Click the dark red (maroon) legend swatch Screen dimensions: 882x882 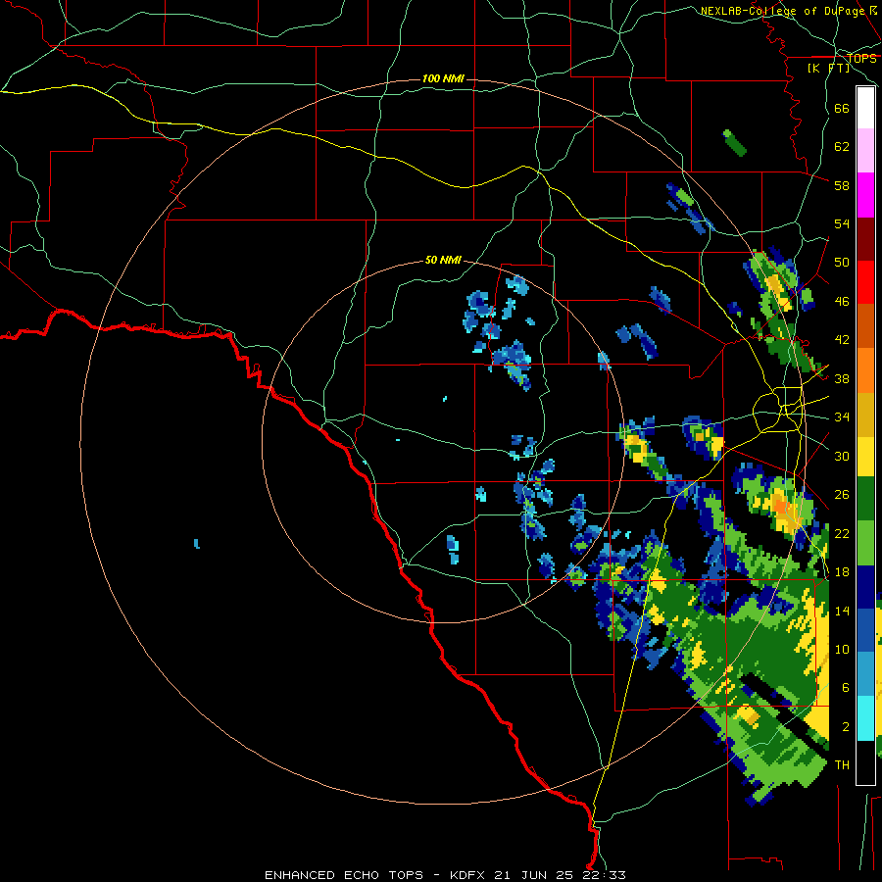click(x=865, y=239)
